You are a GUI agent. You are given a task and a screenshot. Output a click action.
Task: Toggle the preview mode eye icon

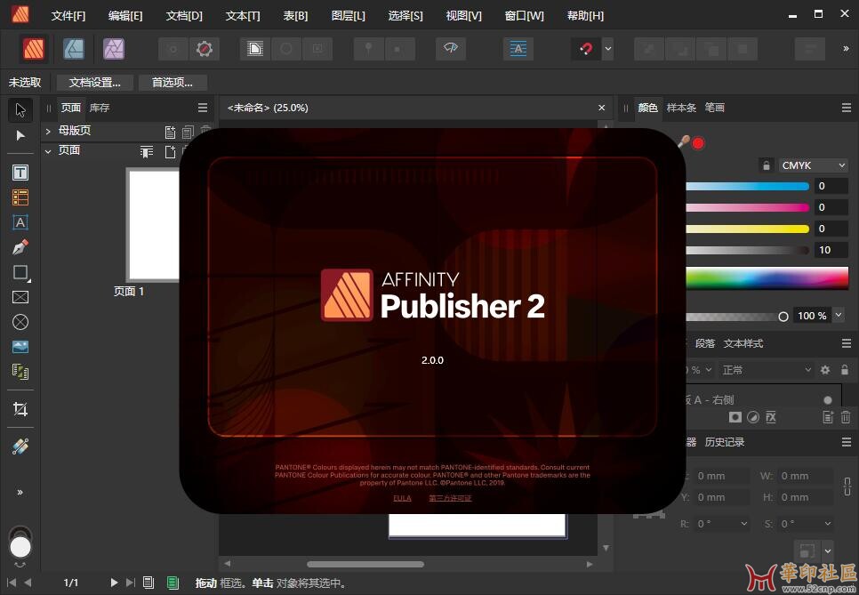(x=450, y=49)
